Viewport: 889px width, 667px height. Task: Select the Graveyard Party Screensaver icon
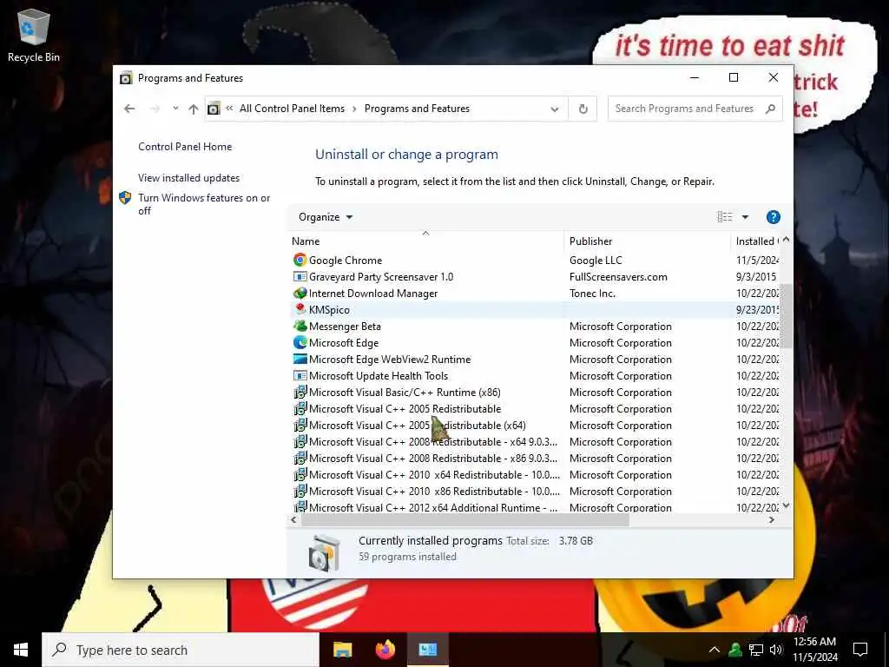click(x=300, y=276)
